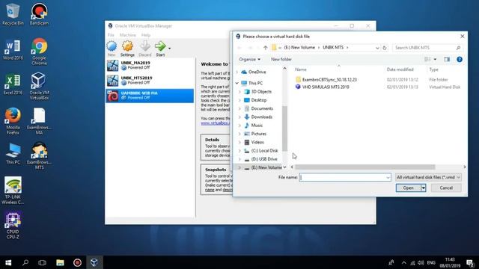This screenshot has width=479, height=269.
Task: Go back in file dialog
Action: [239, 48]
